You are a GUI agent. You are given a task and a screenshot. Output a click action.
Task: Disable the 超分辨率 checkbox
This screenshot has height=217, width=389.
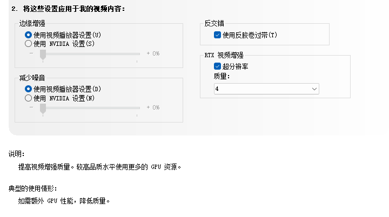(217, 66)
